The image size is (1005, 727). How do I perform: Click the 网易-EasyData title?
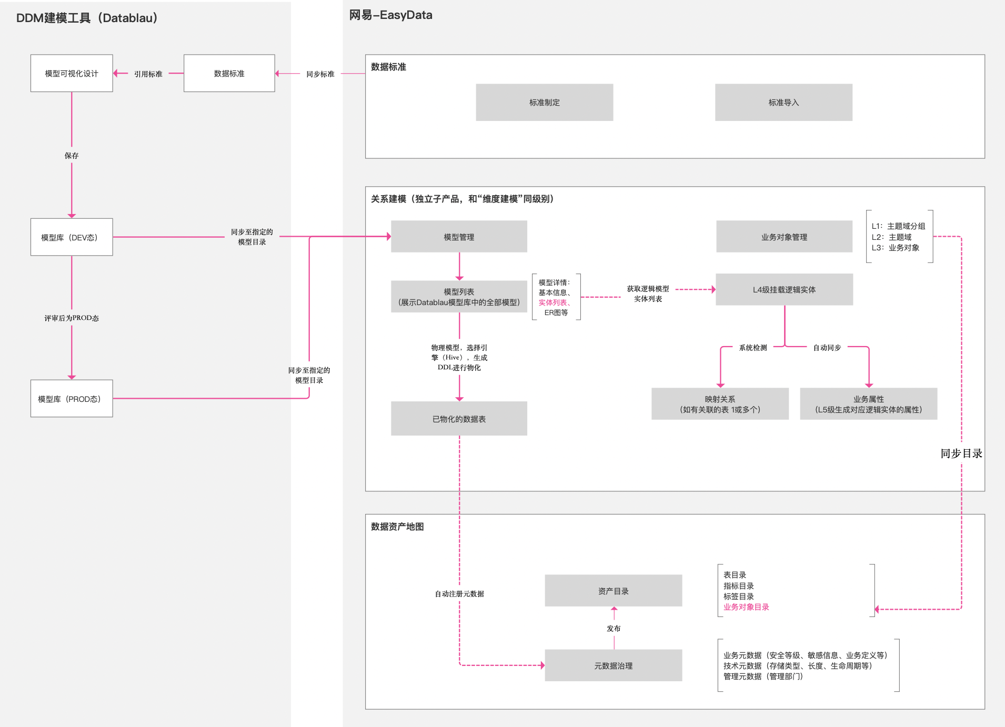(391, 15)
